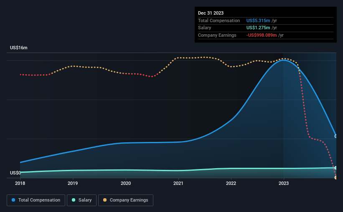Viewport: 343px width, 212px height.
Task: Click the US$5.315m total compensation value
Action: pos(258,20)
